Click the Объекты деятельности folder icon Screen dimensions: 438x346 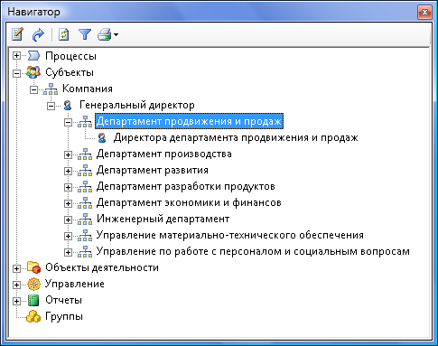(x=33, y=267)
